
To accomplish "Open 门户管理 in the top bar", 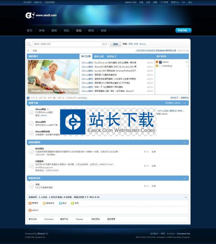I will (x=164, y=2).
